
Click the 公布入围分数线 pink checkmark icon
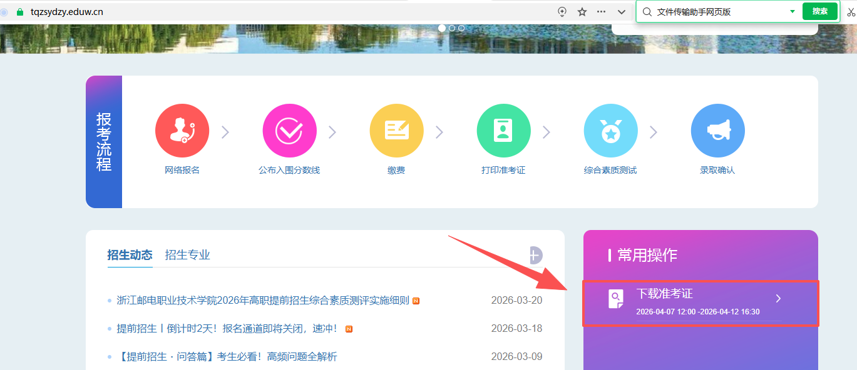289,131
